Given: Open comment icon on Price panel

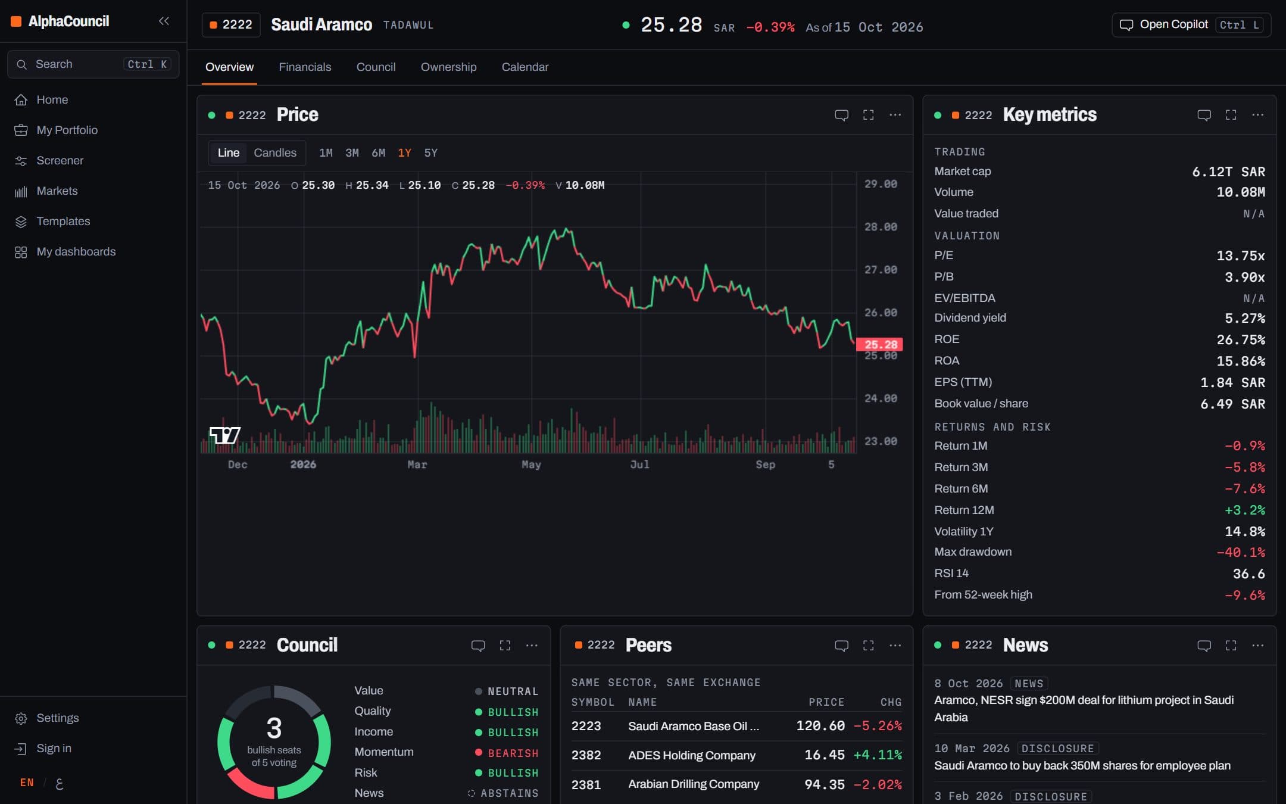Looking at the screenshot, I should tap(841, 115).
